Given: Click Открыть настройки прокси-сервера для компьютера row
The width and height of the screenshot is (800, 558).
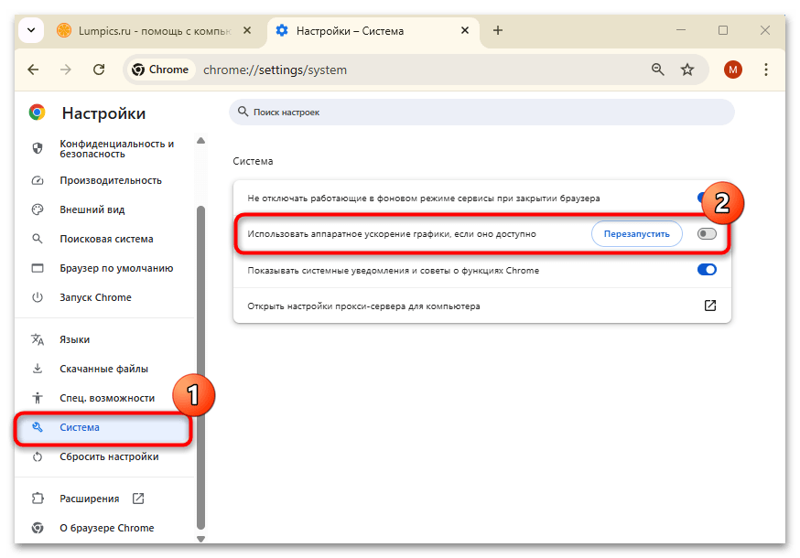Looking at the screenshot, I should (481, 306).
